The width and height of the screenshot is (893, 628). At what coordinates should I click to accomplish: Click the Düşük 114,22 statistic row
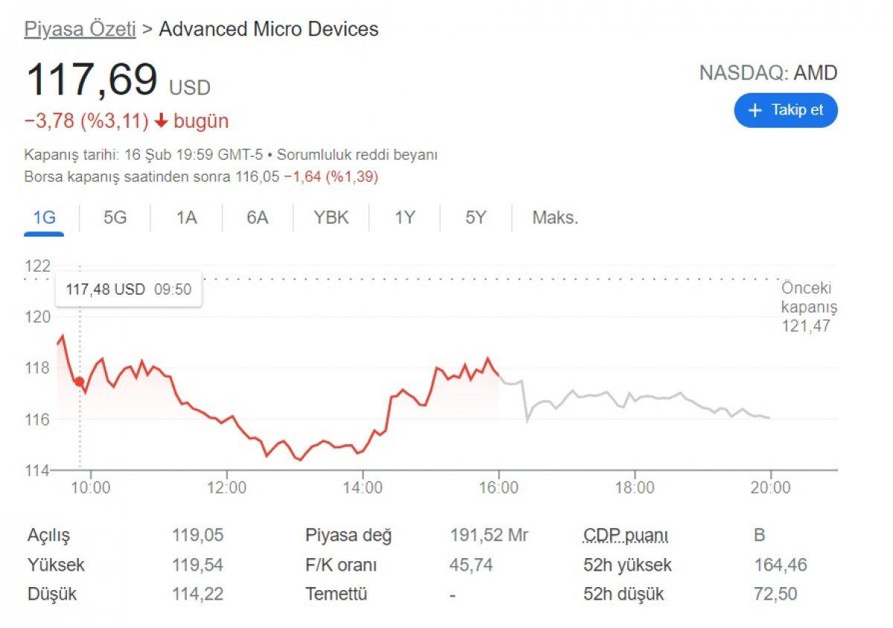[112, 595]
